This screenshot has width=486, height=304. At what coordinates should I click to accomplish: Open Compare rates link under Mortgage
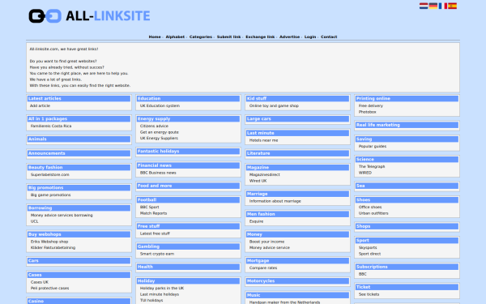(x=263, y=268)
